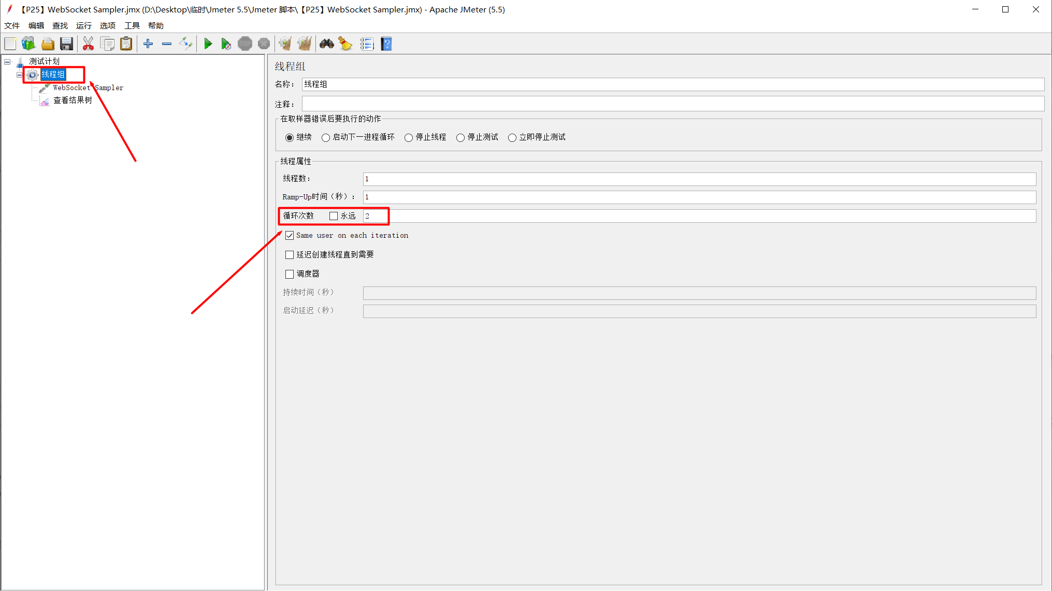Click the 名称 name input field
1052x591 pixels.
tap(673, 84)
